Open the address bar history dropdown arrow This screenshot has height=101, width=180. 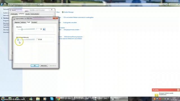[164, 4]
